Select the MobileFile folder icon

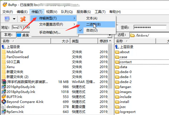(x=4, y=52)
